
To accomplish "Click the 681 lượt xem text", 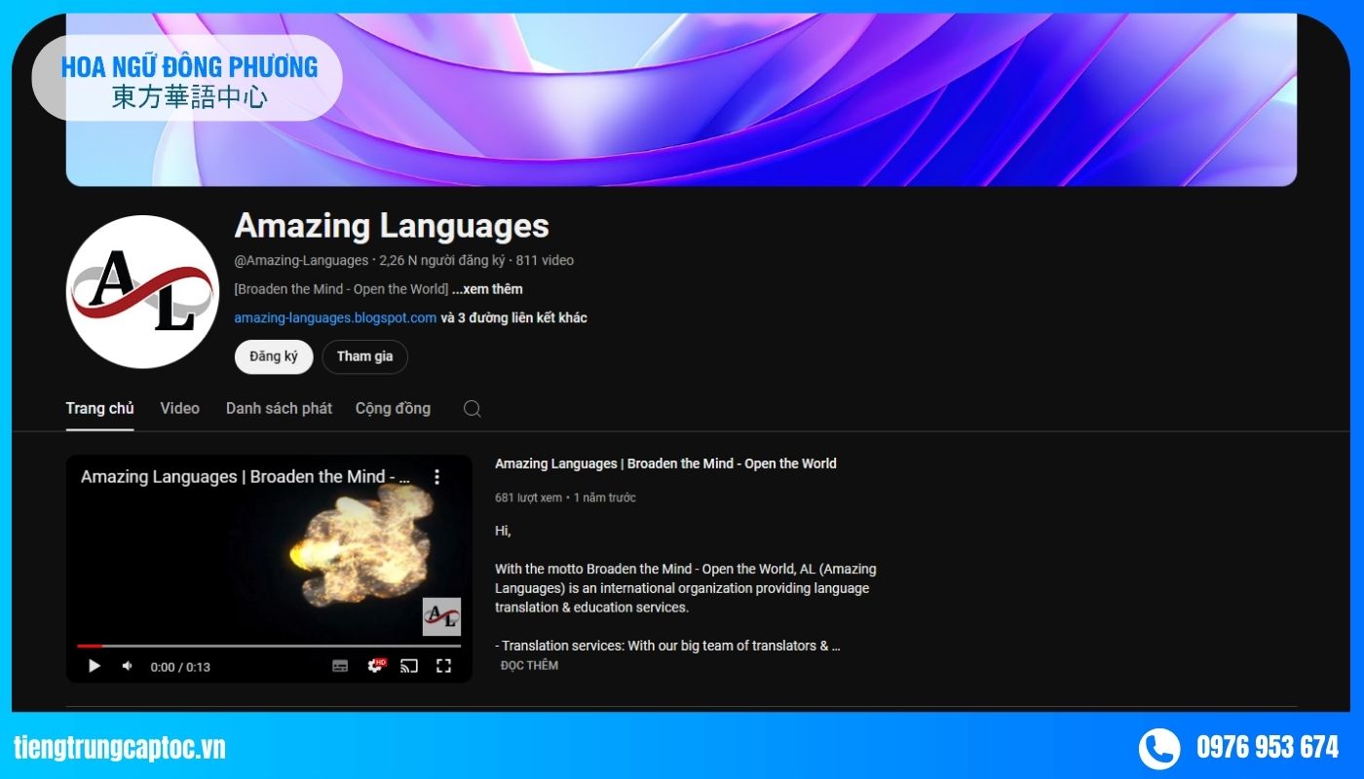I will pyautogui.click(x=528, y=498).
